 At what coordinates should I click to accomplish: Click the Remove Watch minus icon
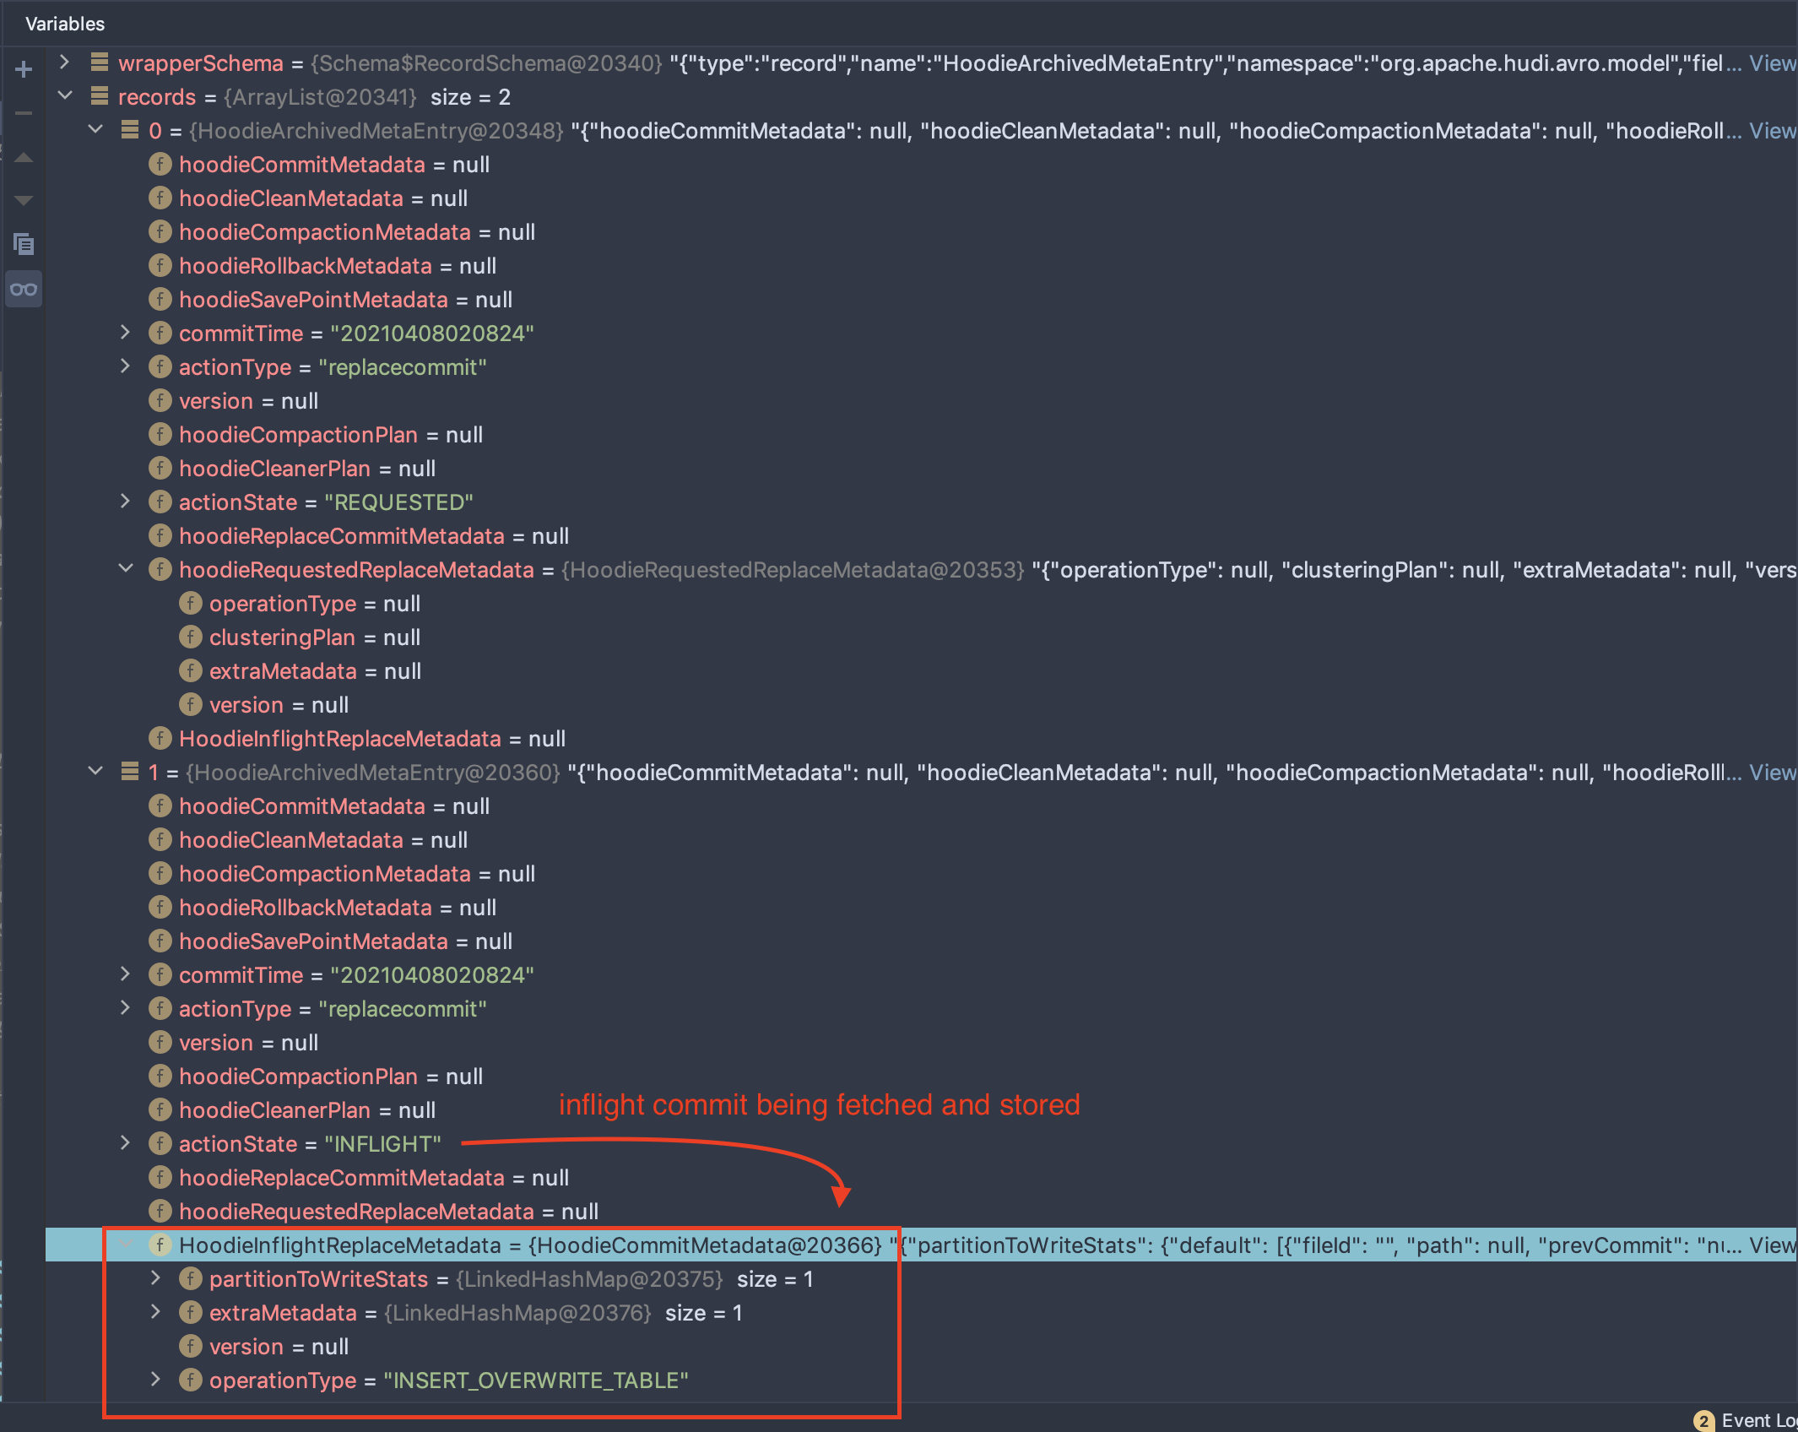[x=24, y=113]
